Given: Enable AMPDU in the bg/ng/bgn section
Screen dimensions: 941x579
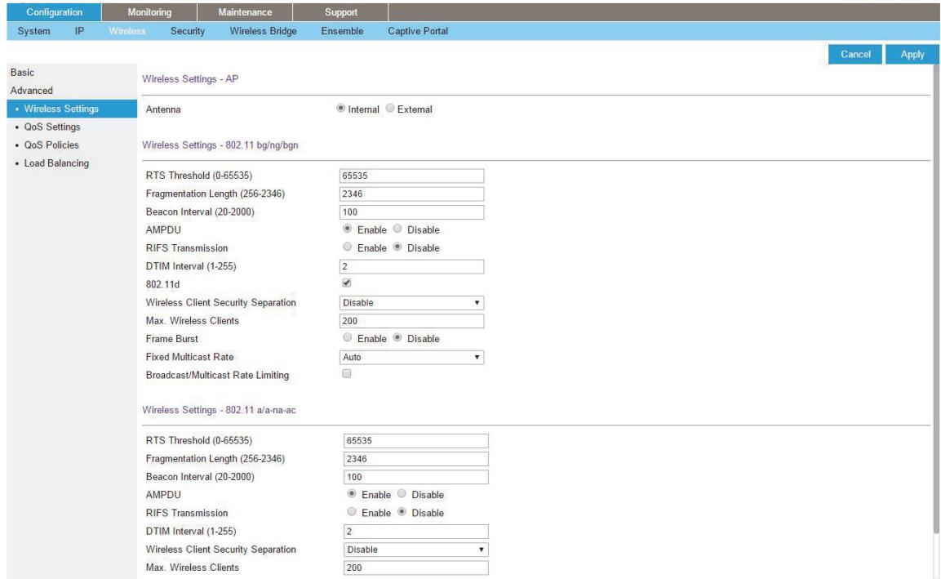Looking at the screenshot, I should click(348, 229).
